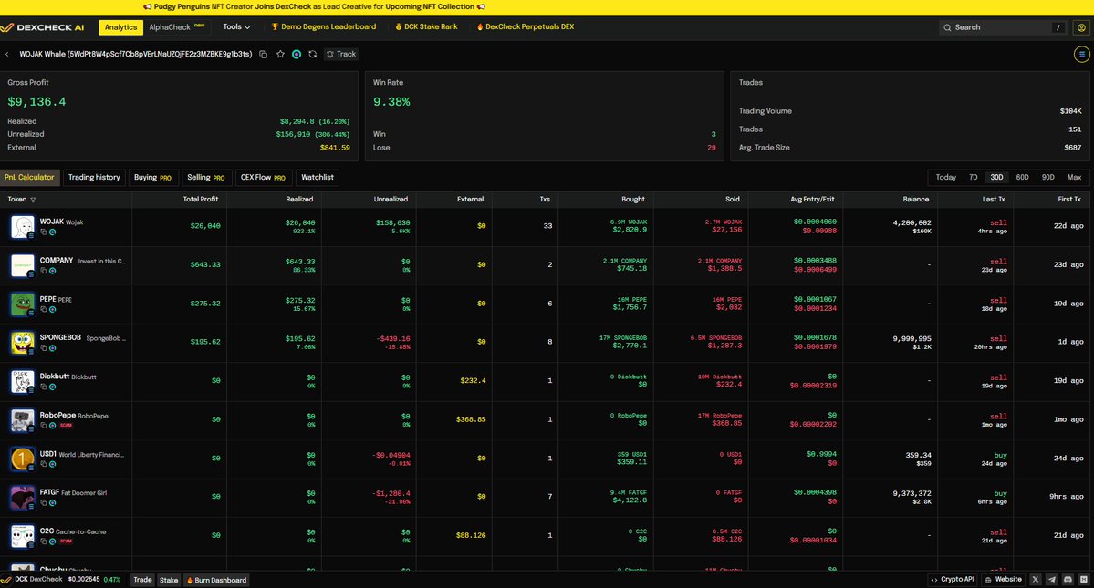Select the 7D time range
Viewport: 1094px width, 588px height.
(x=974, y=178)
